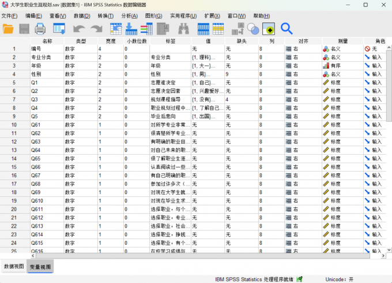Click the binoculars Find icon
392x283 pixels.
pos(183,28)
